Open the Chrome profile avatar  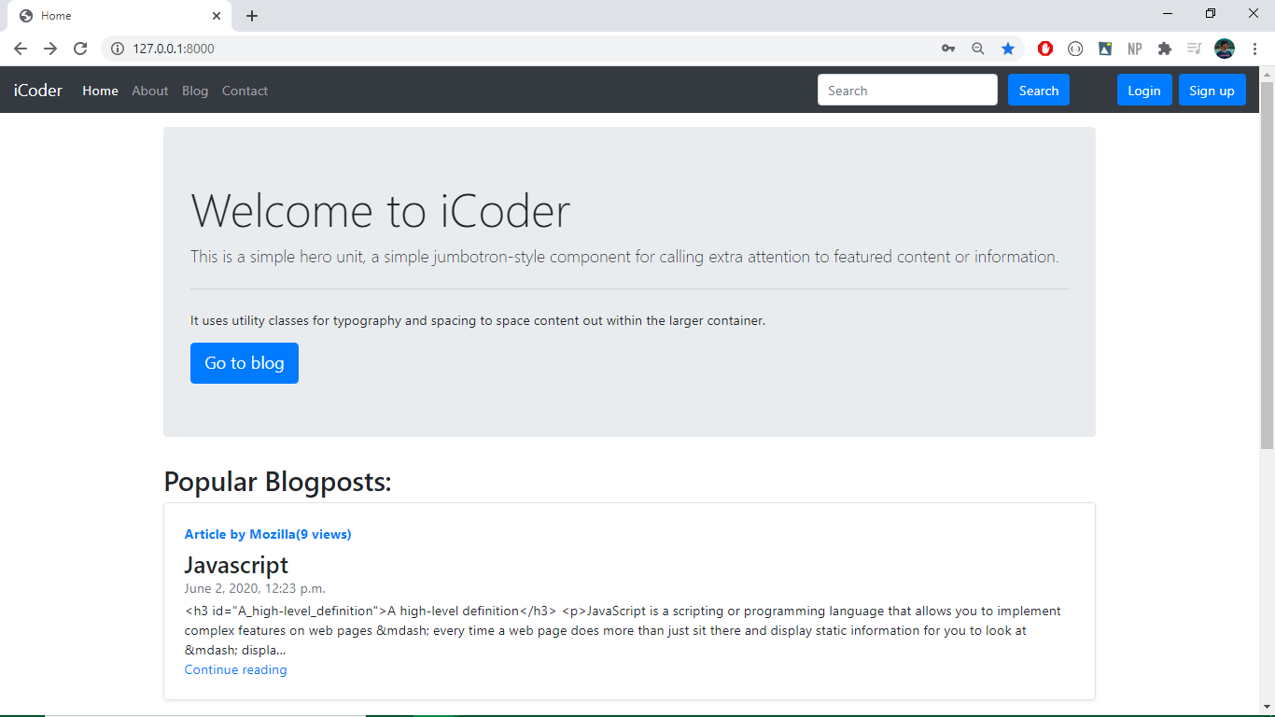point(1225,48)
